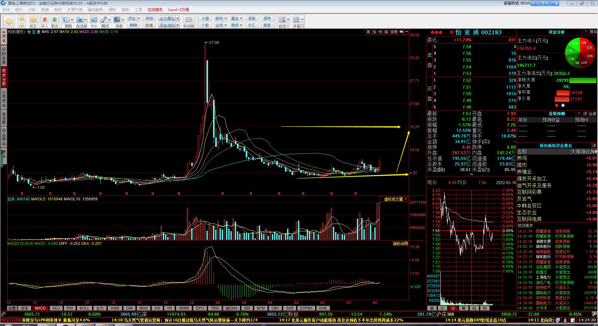Screen dimensions: 598x326
Task: Click the 大盘 market index button
Action: point(205,18)
